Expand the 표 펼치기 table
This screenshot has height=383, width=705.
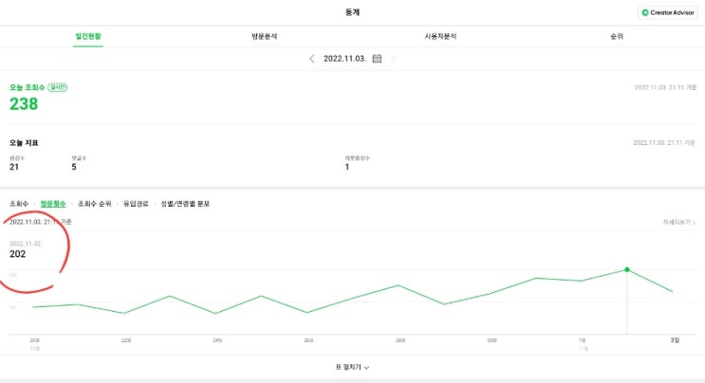353,367
